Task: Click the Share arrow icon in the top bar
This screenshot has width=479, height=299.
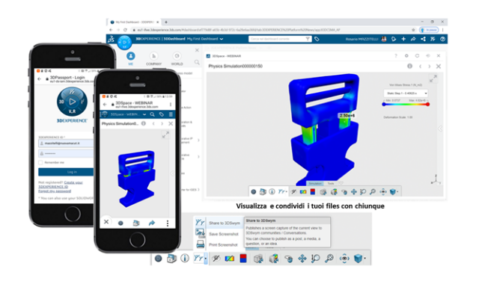Action: coord(413,39)
